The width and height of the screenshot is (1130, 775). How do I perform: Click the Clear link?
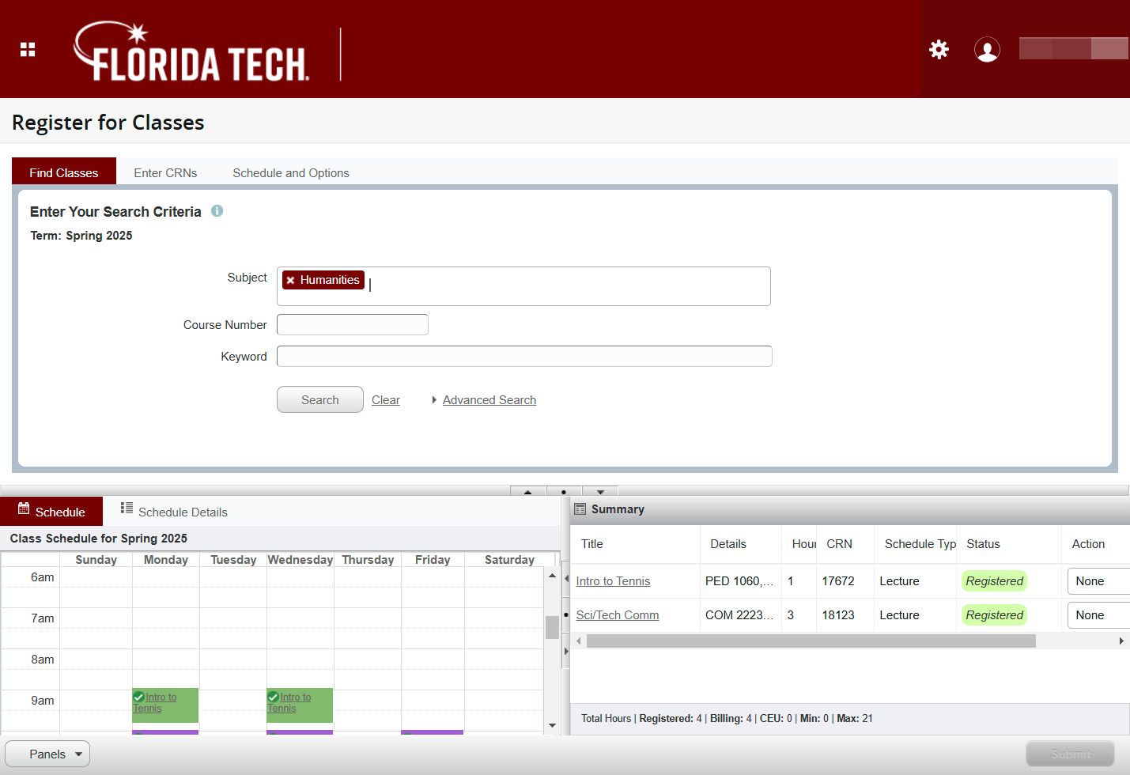[x=386, y=400]
